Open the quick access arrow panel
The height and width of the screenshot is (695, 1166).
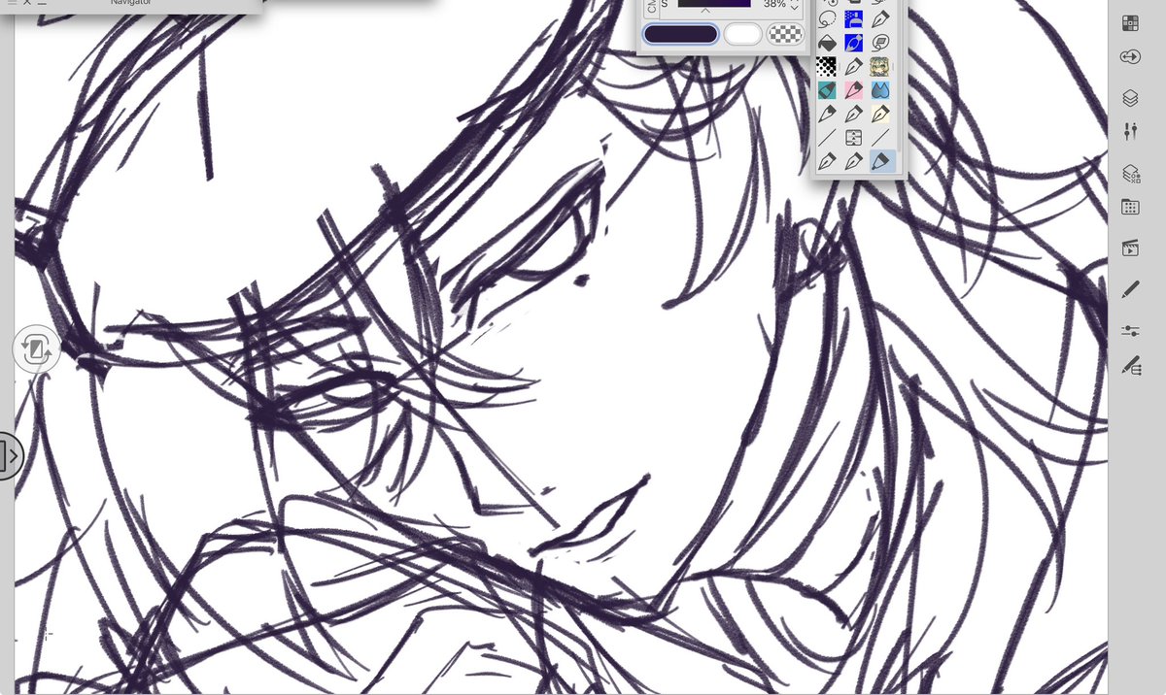click(1130, 58)
